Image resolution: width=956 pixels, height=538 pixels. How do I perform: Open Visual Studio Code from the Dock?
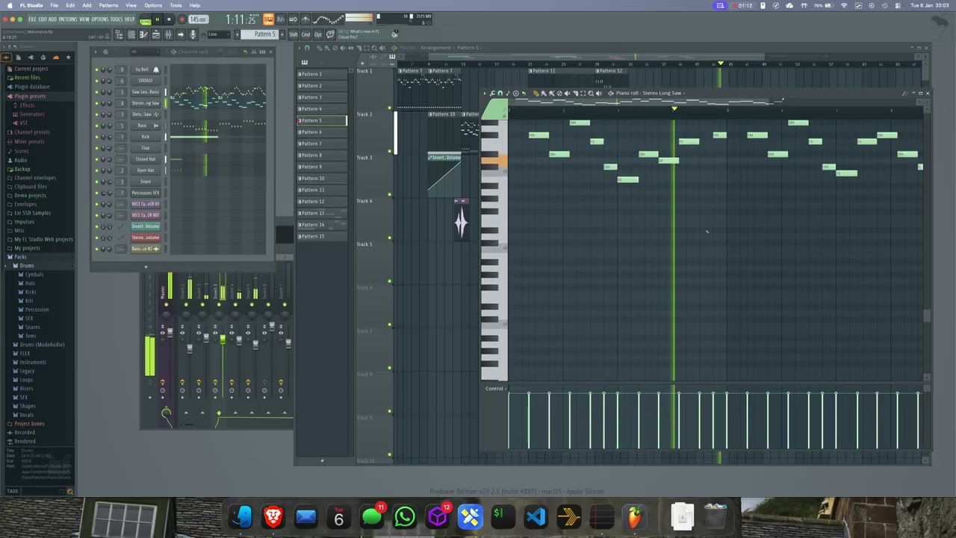point(536,516)
